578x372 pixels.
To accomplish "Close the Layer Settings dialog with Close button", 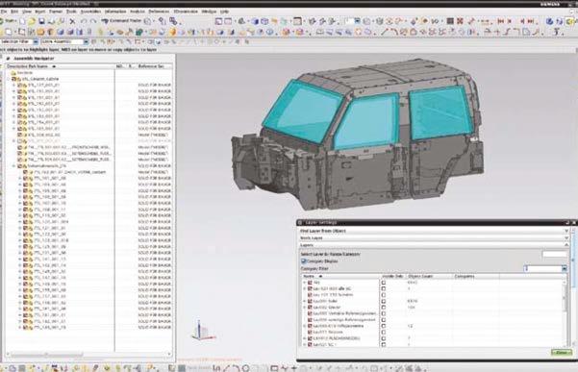I will click(562, 353).
